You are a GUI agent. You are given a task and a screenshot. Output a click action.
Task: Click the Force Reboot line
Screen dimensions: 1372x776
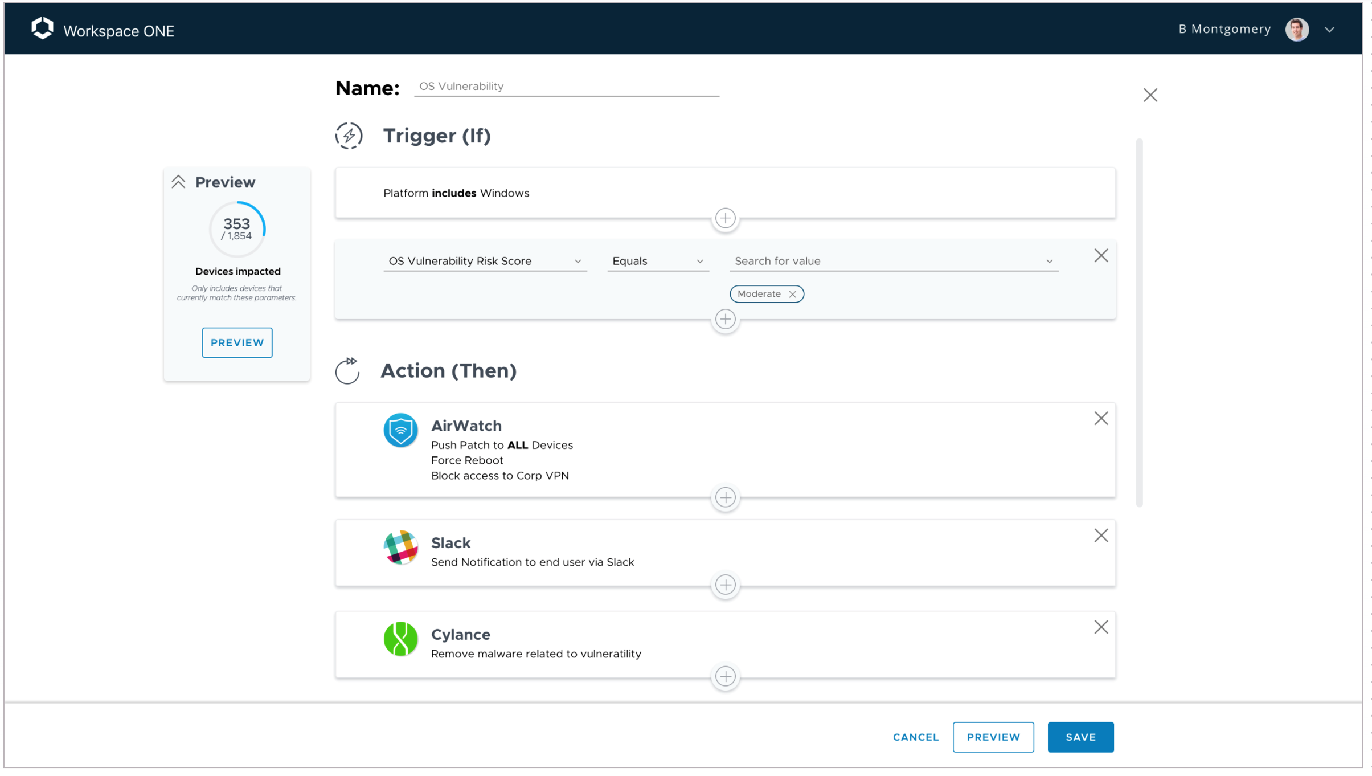[466, 460]
